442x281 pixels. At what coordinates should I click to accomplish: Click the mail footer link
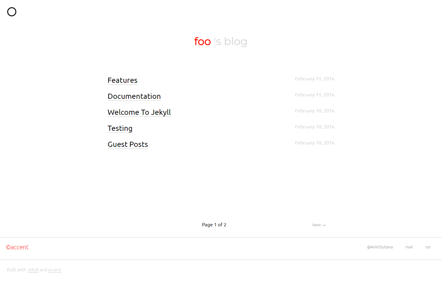coord(409,247)
